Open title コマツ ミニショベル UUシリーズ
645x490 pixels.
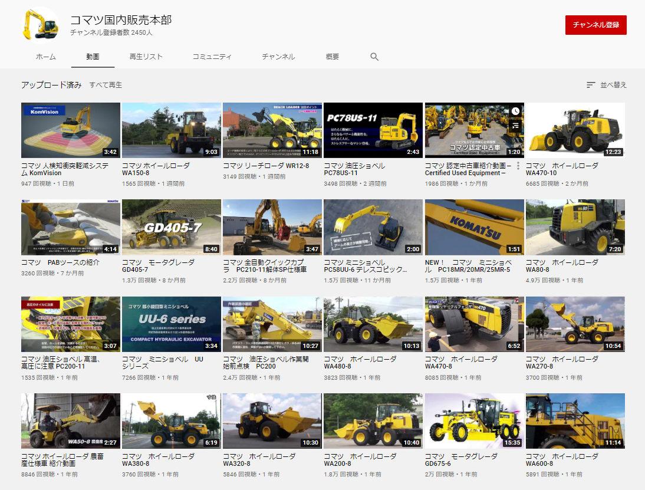pos(163,363)
